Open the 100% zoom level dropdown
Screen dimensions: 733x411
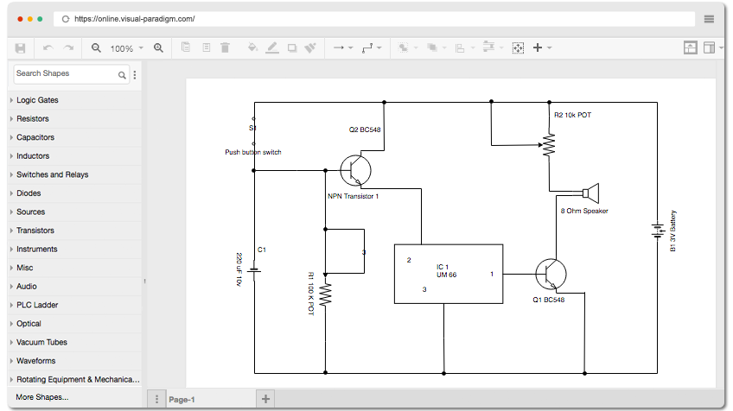click(127, 48)
